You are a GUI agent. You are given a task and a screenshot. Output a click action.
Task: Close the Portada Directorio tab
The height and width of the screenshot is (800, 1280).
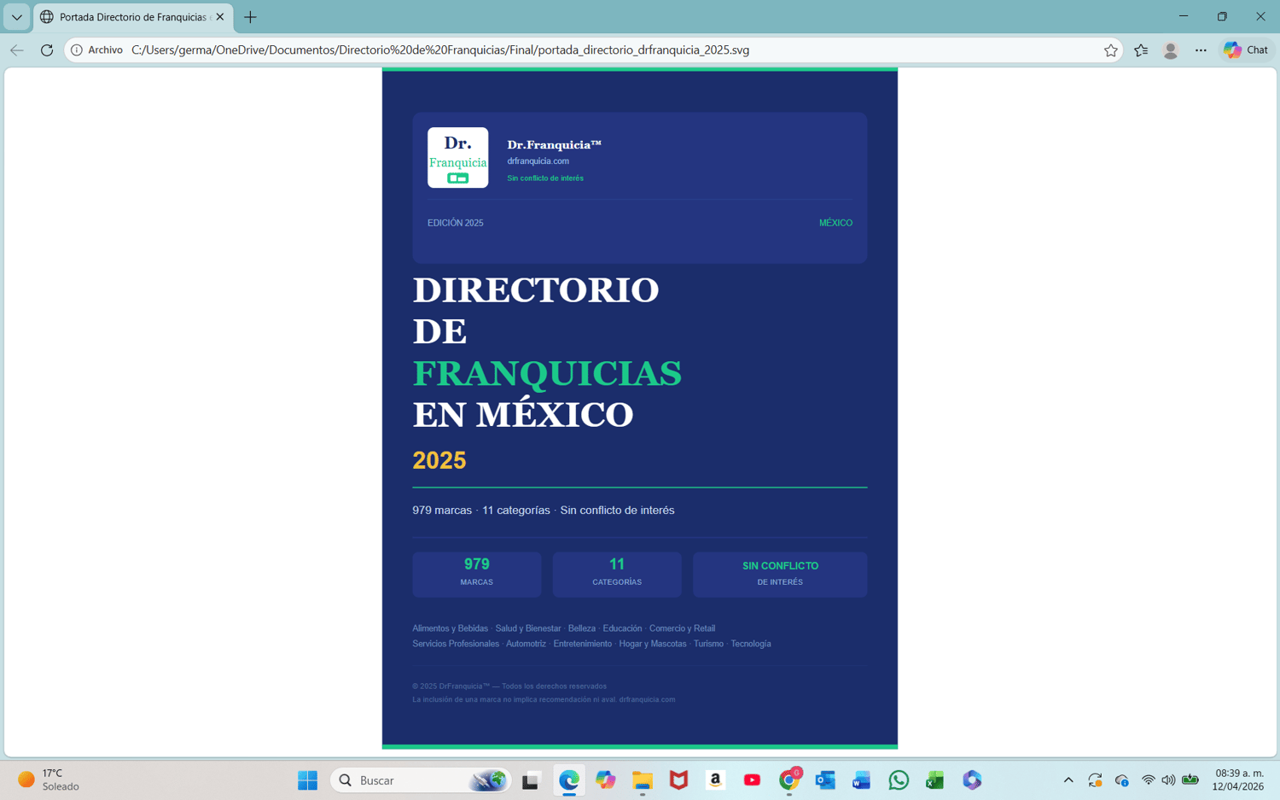220,17
